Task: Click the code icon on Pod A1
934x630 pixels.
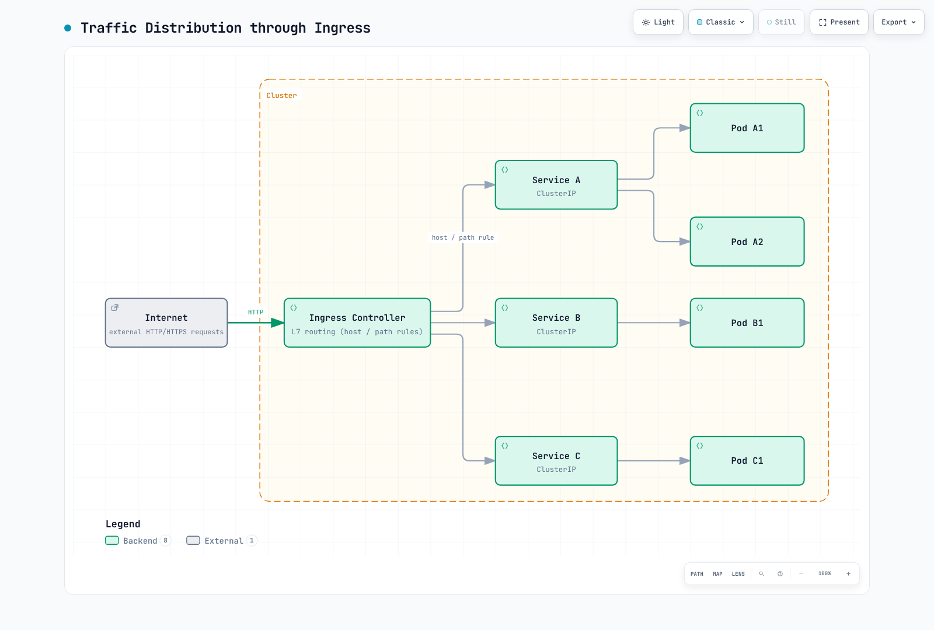Action: [700, 113]
